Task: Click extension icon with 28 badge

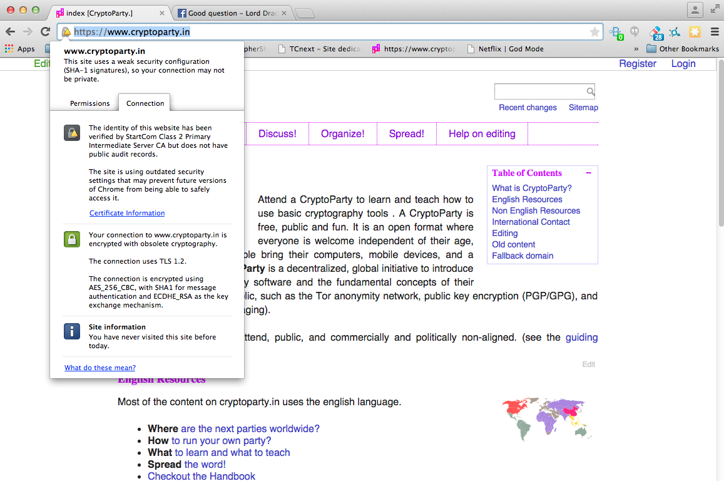Action: point(656,33)
